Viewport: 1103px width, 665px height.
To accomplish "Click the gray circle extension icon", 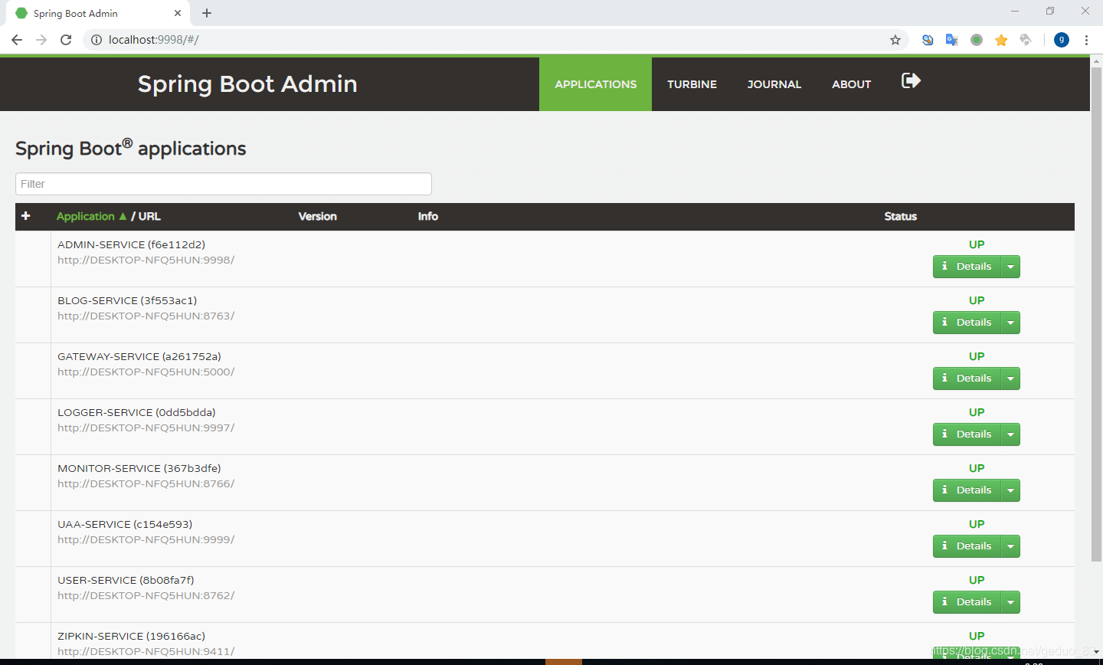I will (x=977, y=40).
